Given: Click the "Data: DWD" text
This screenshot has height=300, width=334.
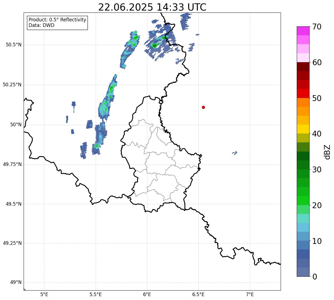Looking at the screenshot, I should 41,26.
